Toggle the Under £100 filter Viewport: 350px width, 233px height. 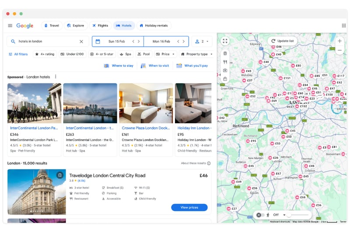click(72, 54)
